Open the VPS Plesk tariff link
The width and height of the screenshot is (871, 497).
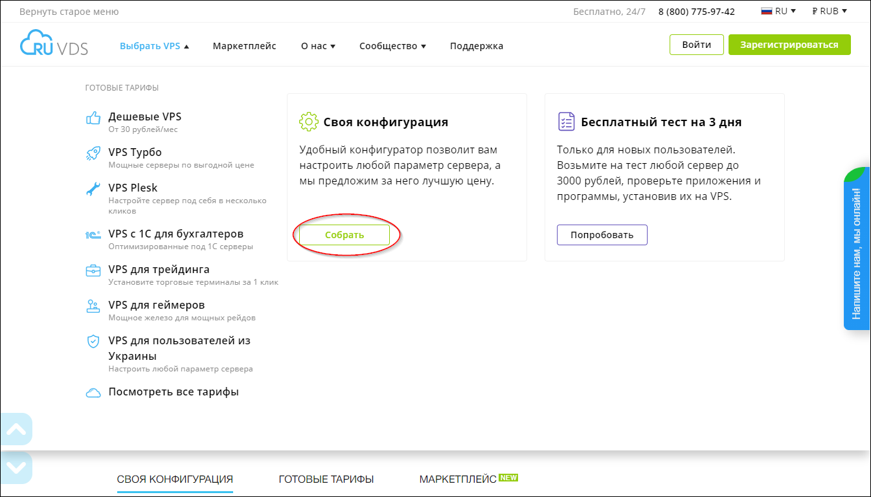(133, 188)
